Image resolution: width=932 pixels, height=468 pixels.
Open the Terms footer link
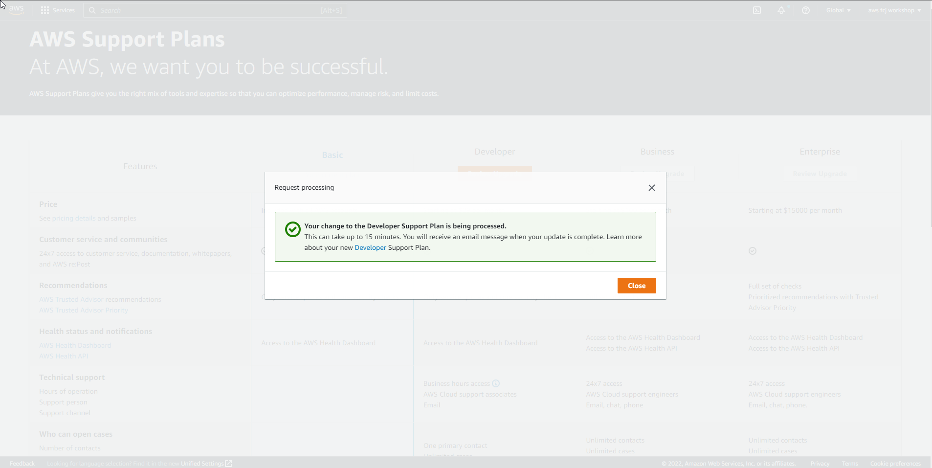pos(850,464)
